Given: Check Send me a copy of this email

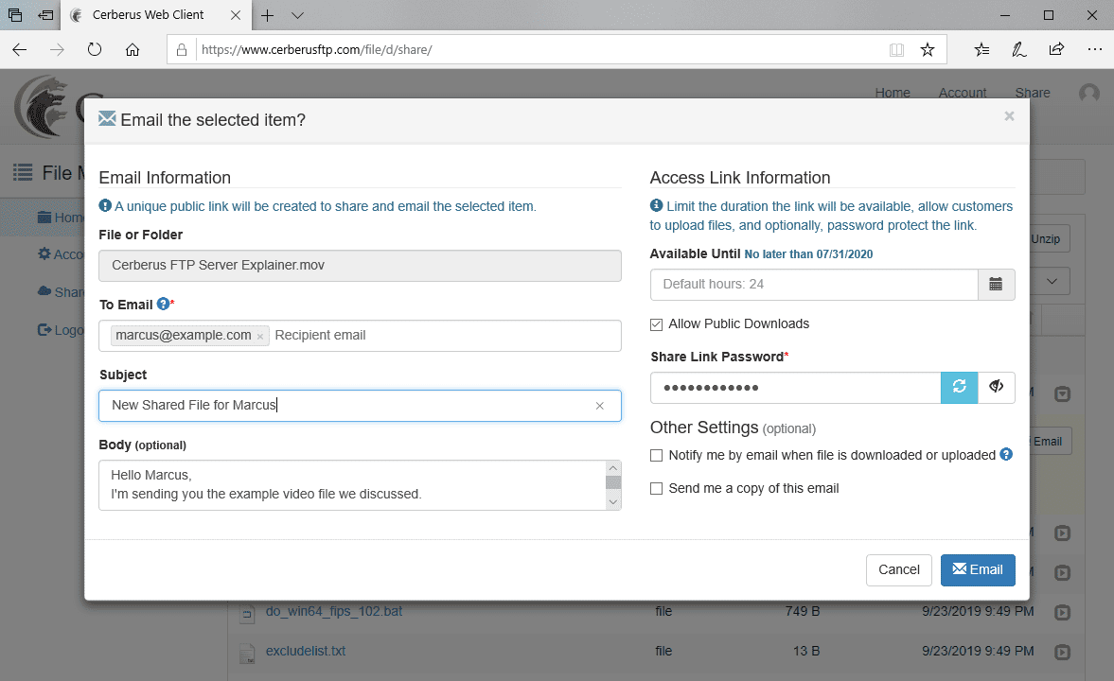Looking at the screenshot, I should click(657, 489).
